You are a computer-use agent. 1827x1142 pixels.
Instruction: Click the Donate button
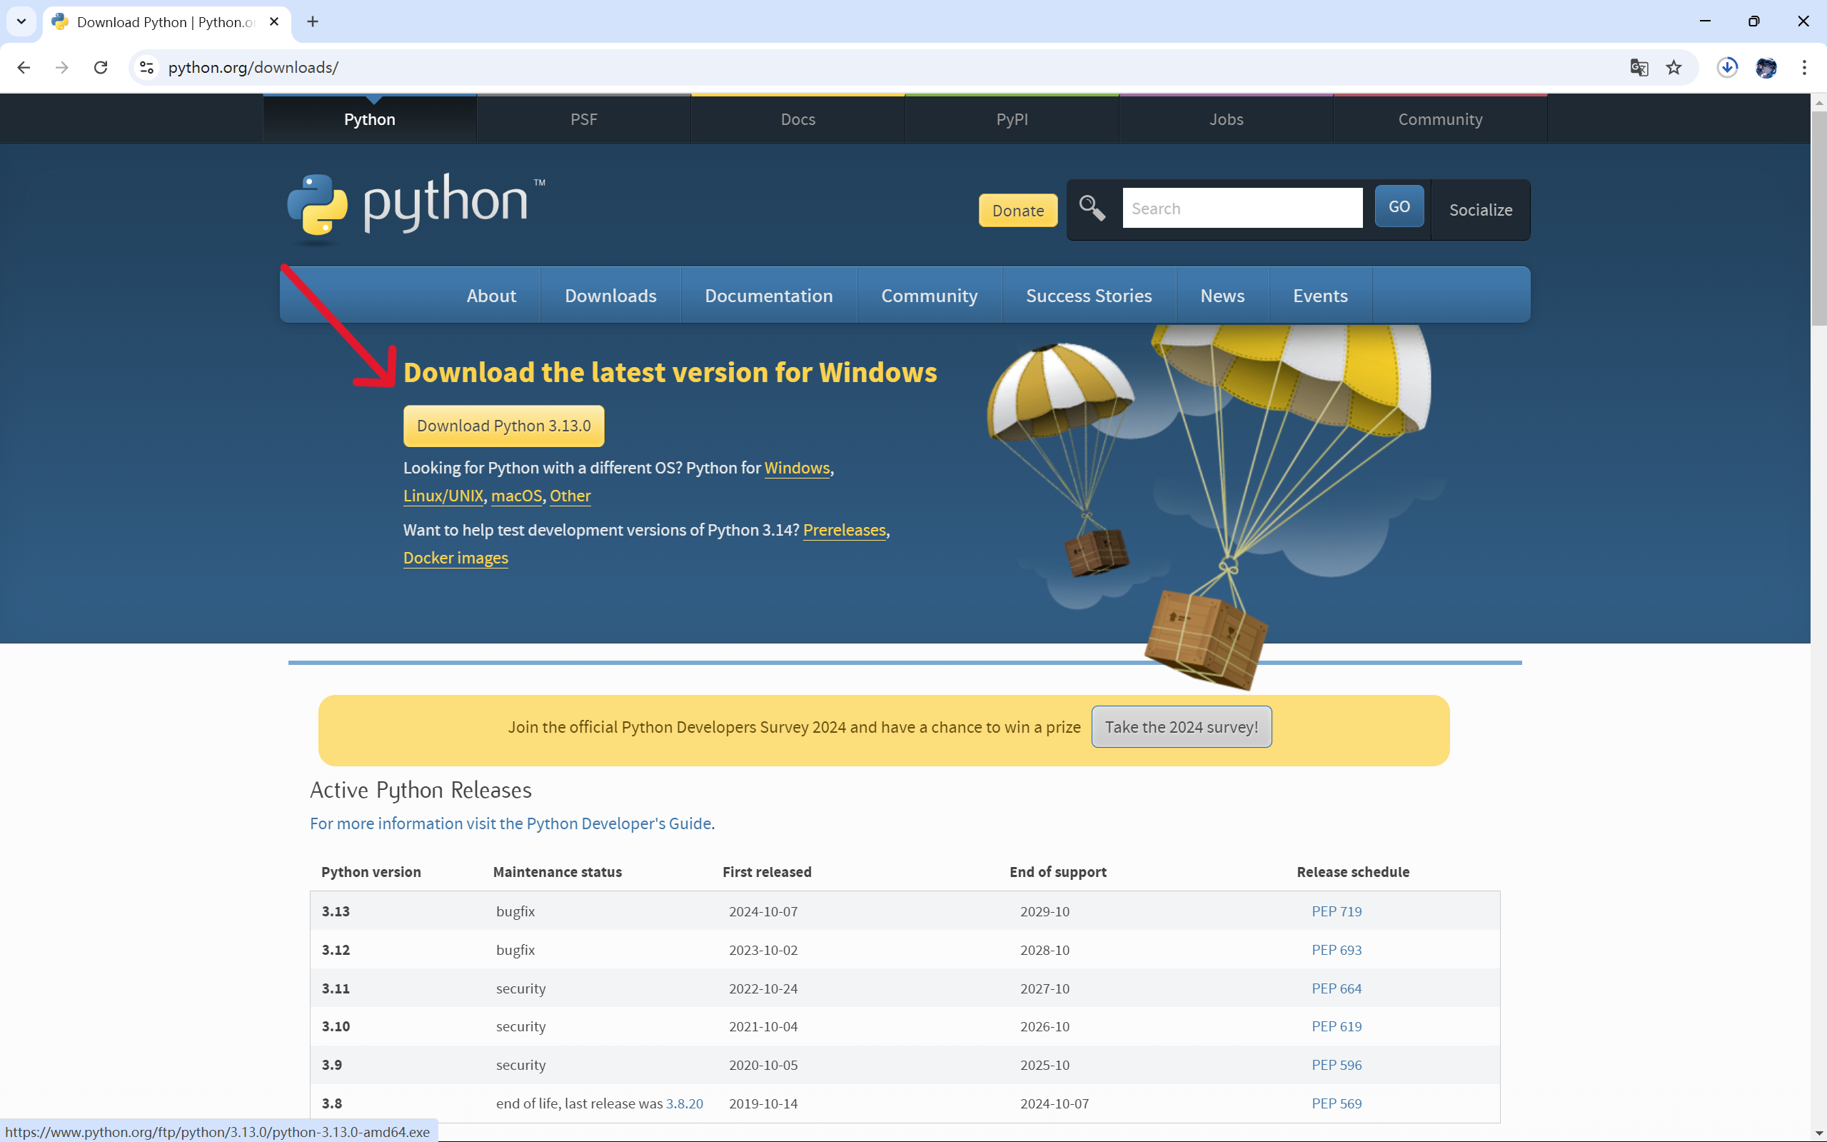tap(1017, 210)
